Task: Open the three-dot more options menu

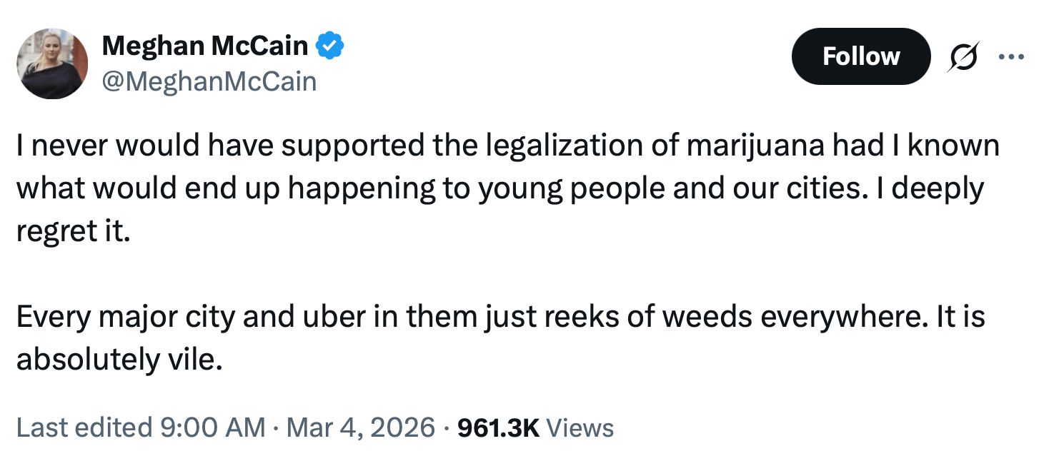Action: (x=1011, y=57)
